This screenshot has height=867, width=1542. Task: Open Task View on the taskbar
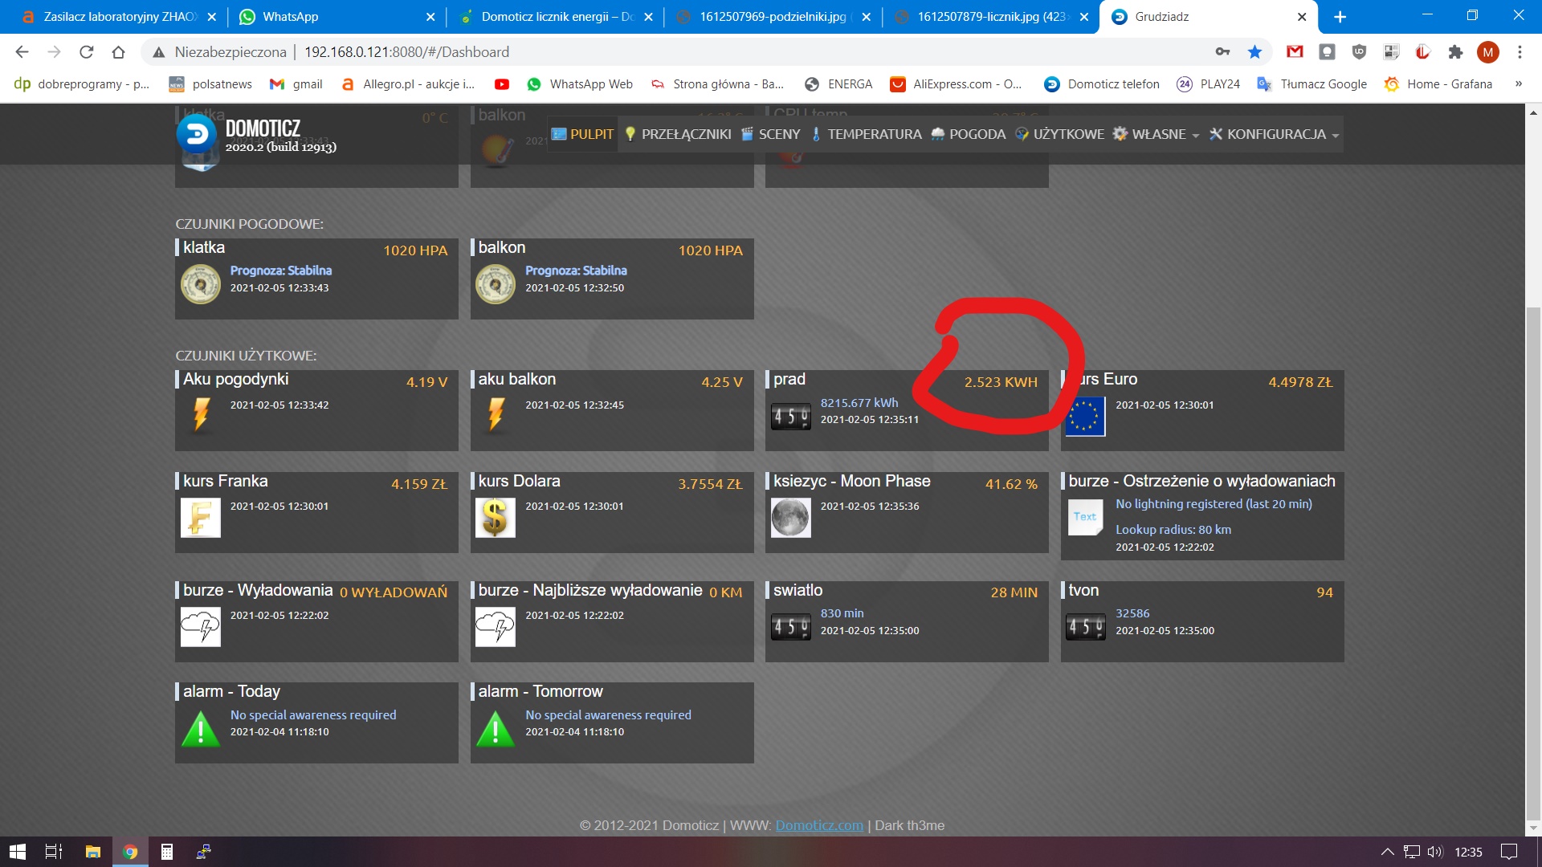tap(54, 852)
